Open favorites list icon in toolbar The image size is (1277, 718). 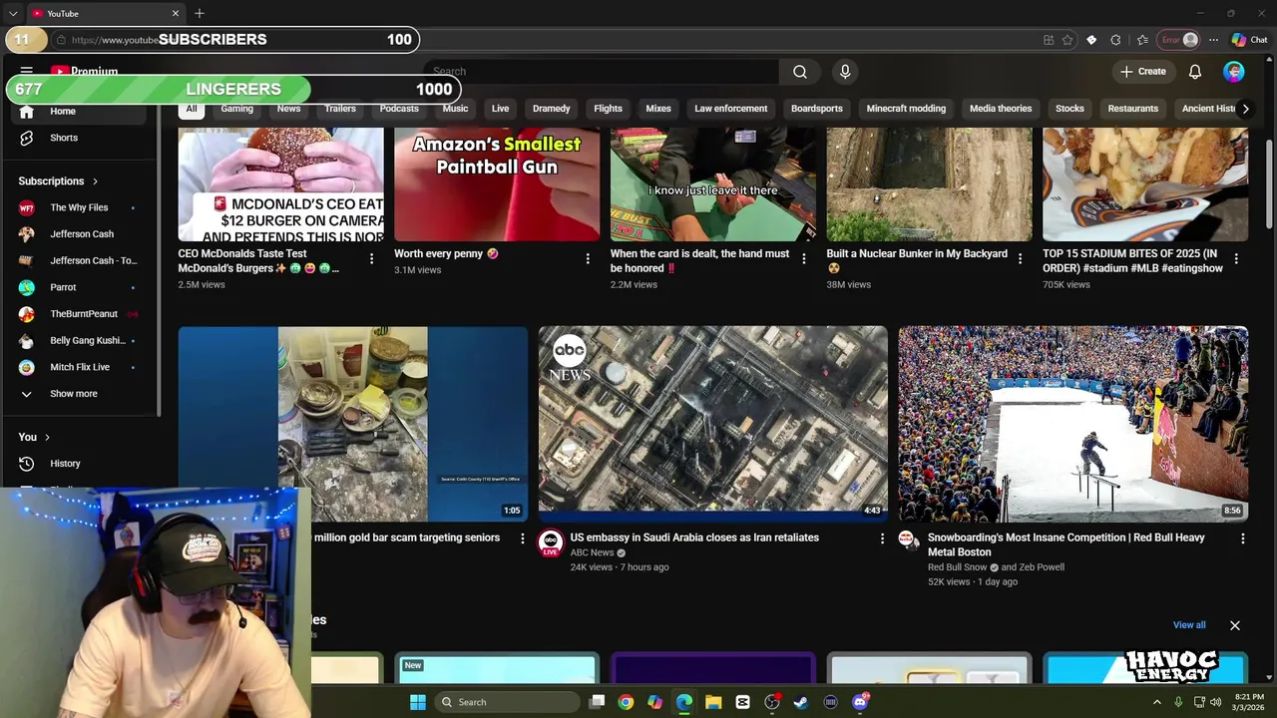[1142, 40]
